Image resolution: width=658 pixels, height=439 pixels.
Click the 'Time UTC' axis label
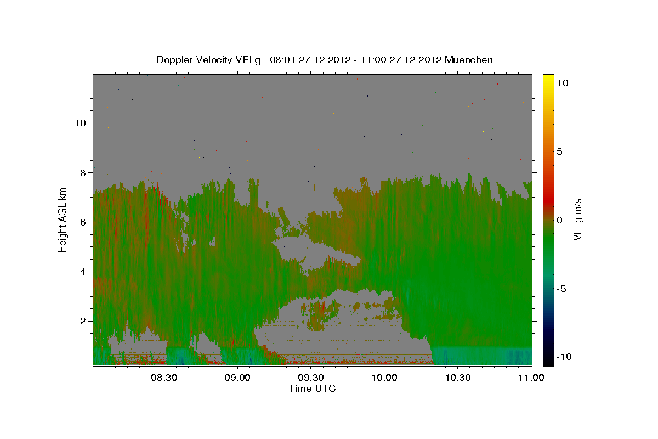pos(312,389)
